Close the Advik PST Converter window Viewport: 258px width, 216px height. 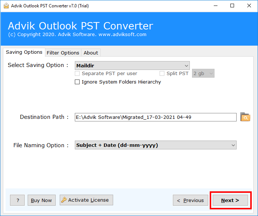(x=249, y=6)
